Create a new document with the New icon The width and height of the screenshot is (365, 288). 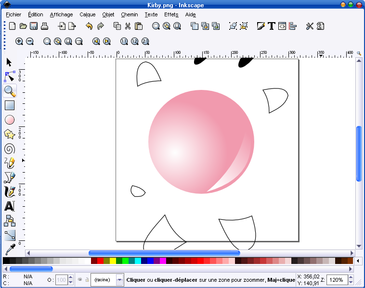tap(13, 26)
